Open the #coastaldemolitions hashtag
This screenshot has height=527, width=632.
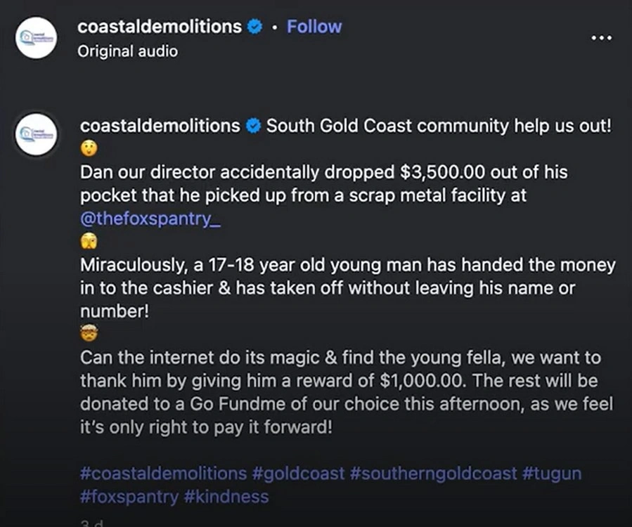163,473
